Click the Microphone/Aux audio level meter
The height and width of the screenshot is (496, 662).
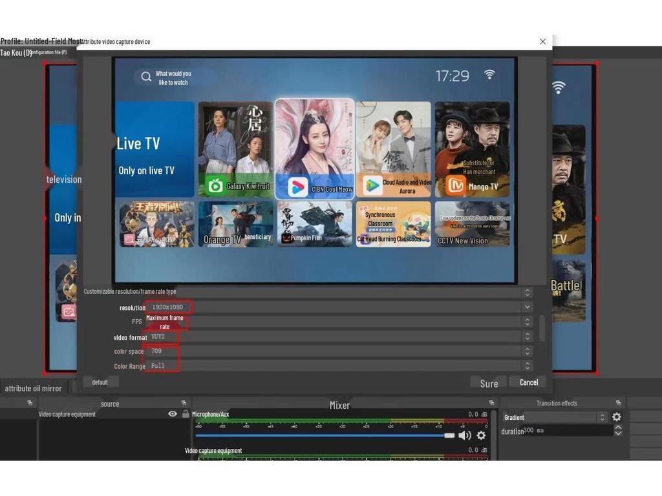[x=342, y=421]
